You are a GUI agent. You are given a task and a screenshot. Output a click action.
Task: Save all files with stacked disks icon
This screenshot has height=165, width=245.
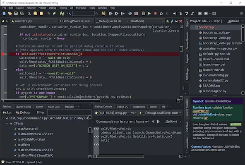click(x=22, y=14)
